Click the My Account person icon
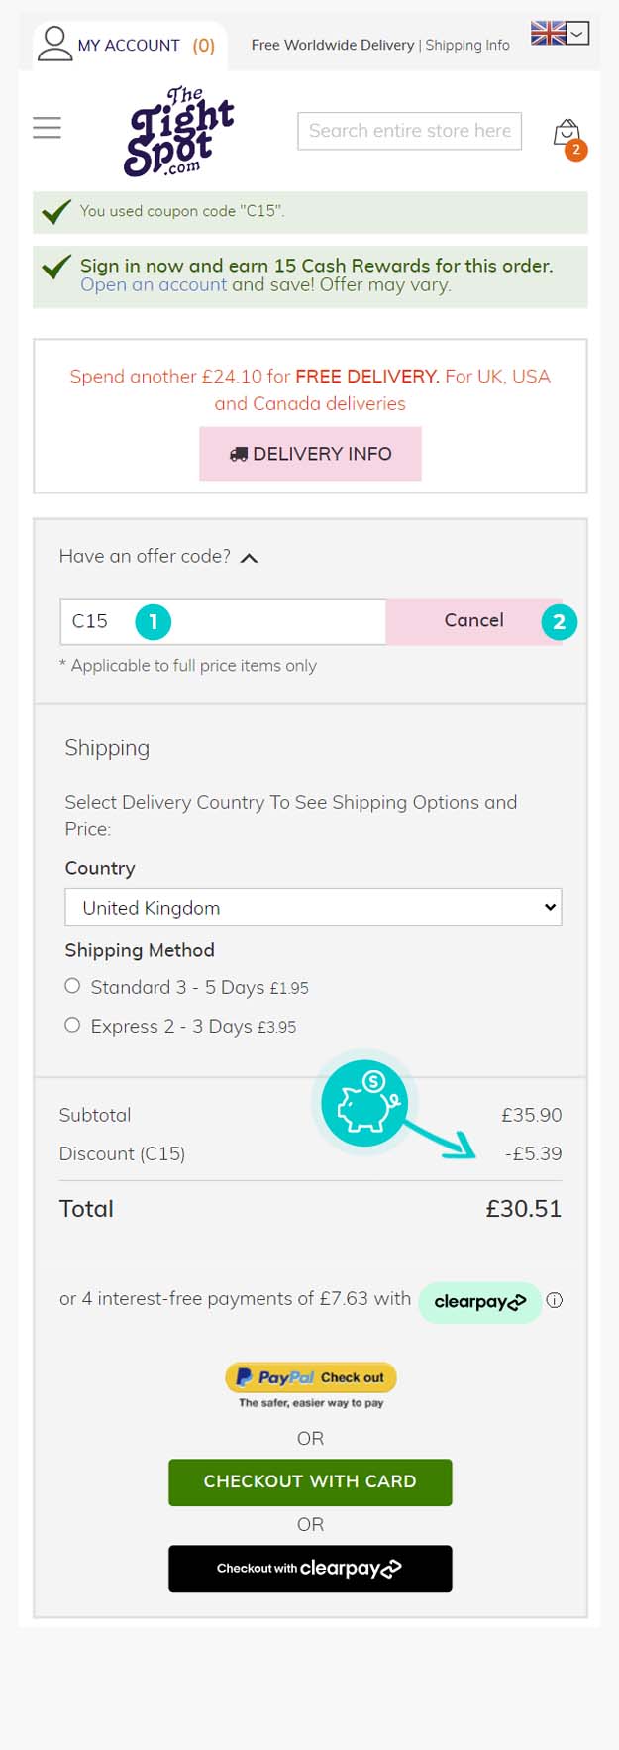The width and height of the screenshot is (619, 1750). [x=54, y=45]
